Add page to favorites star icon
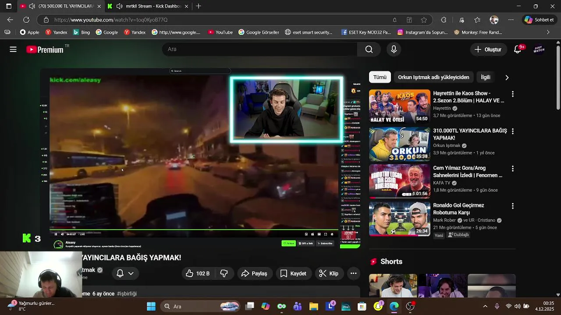Viewport: 561px width, 315px height. (x=424, y=20)
